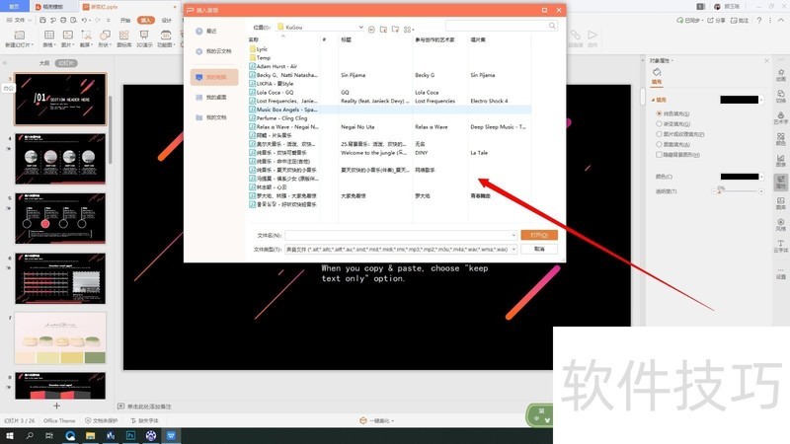
Task: Switch to the Design ribbon tab
Action: 167,20
